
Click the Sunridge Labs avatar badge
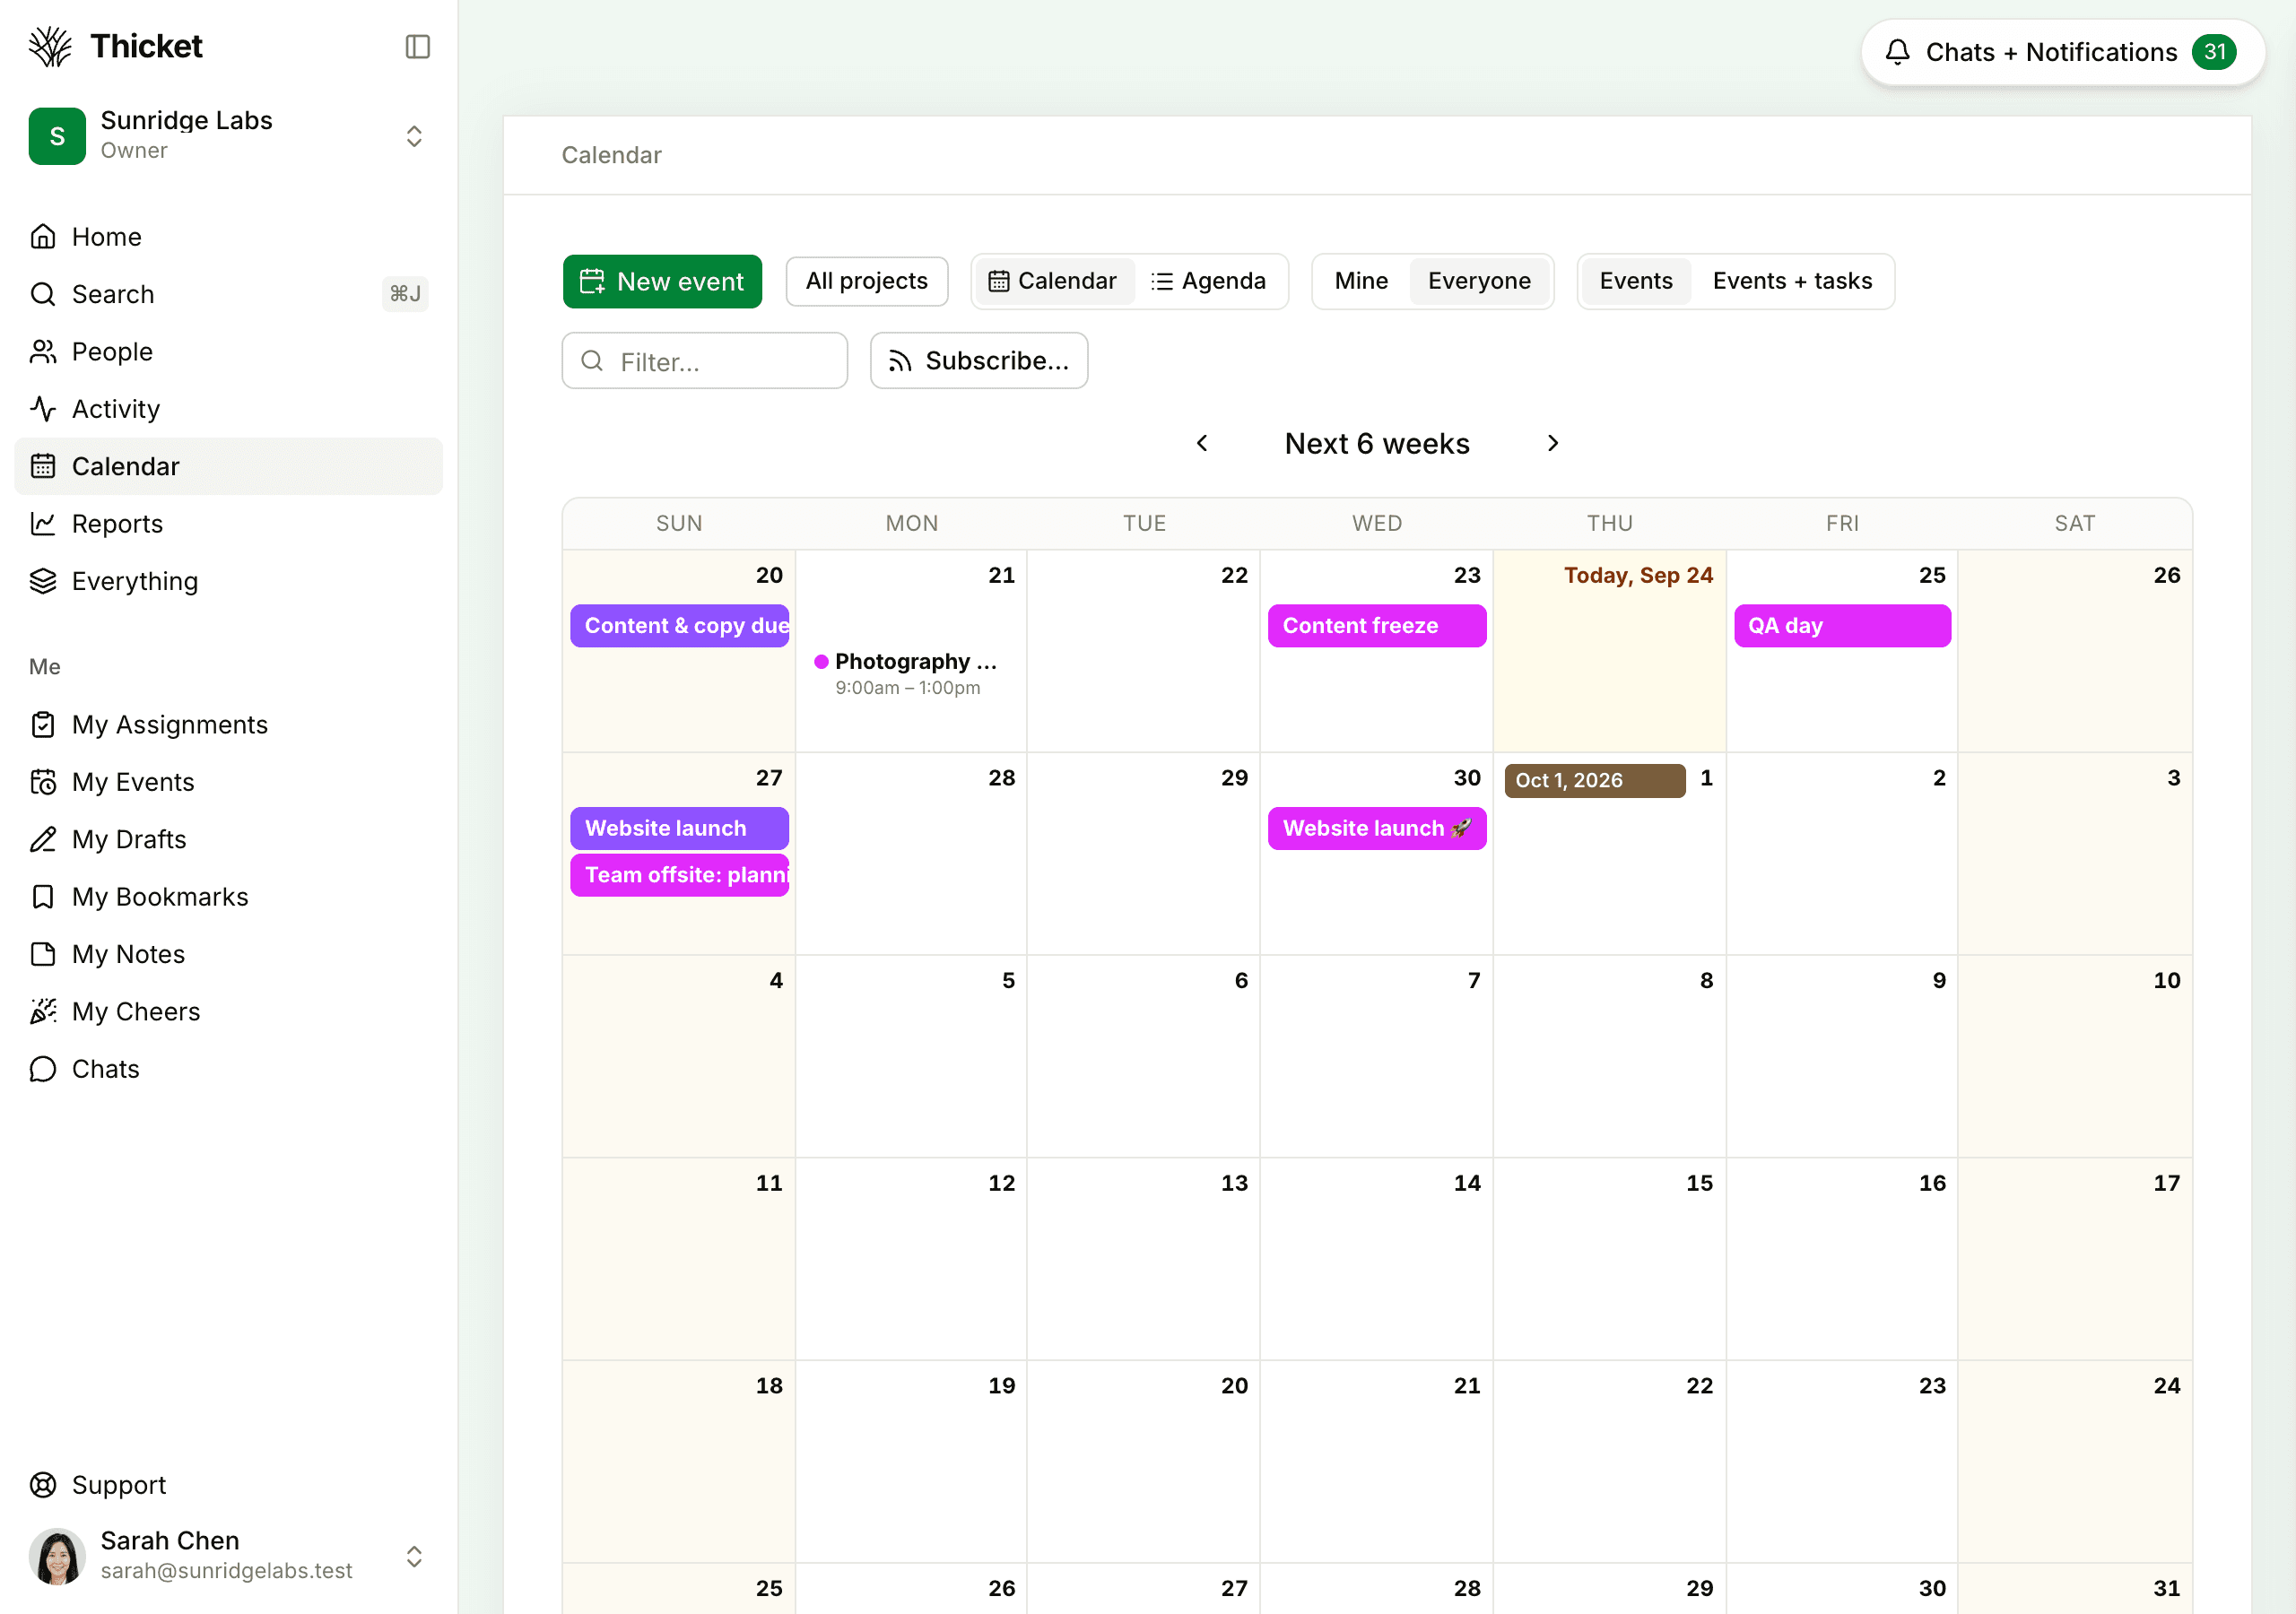tap(57, 136)
